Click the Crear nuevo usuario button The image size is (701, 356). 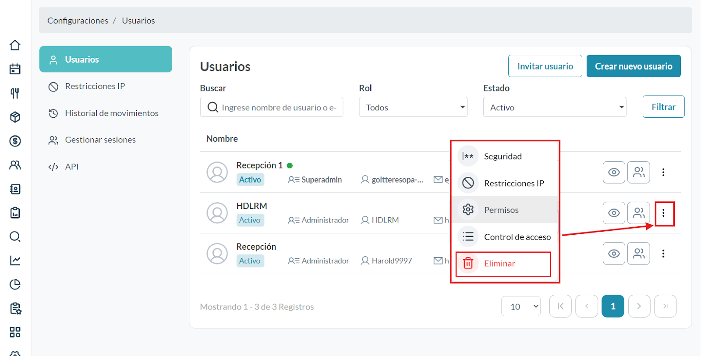point(633,66)
